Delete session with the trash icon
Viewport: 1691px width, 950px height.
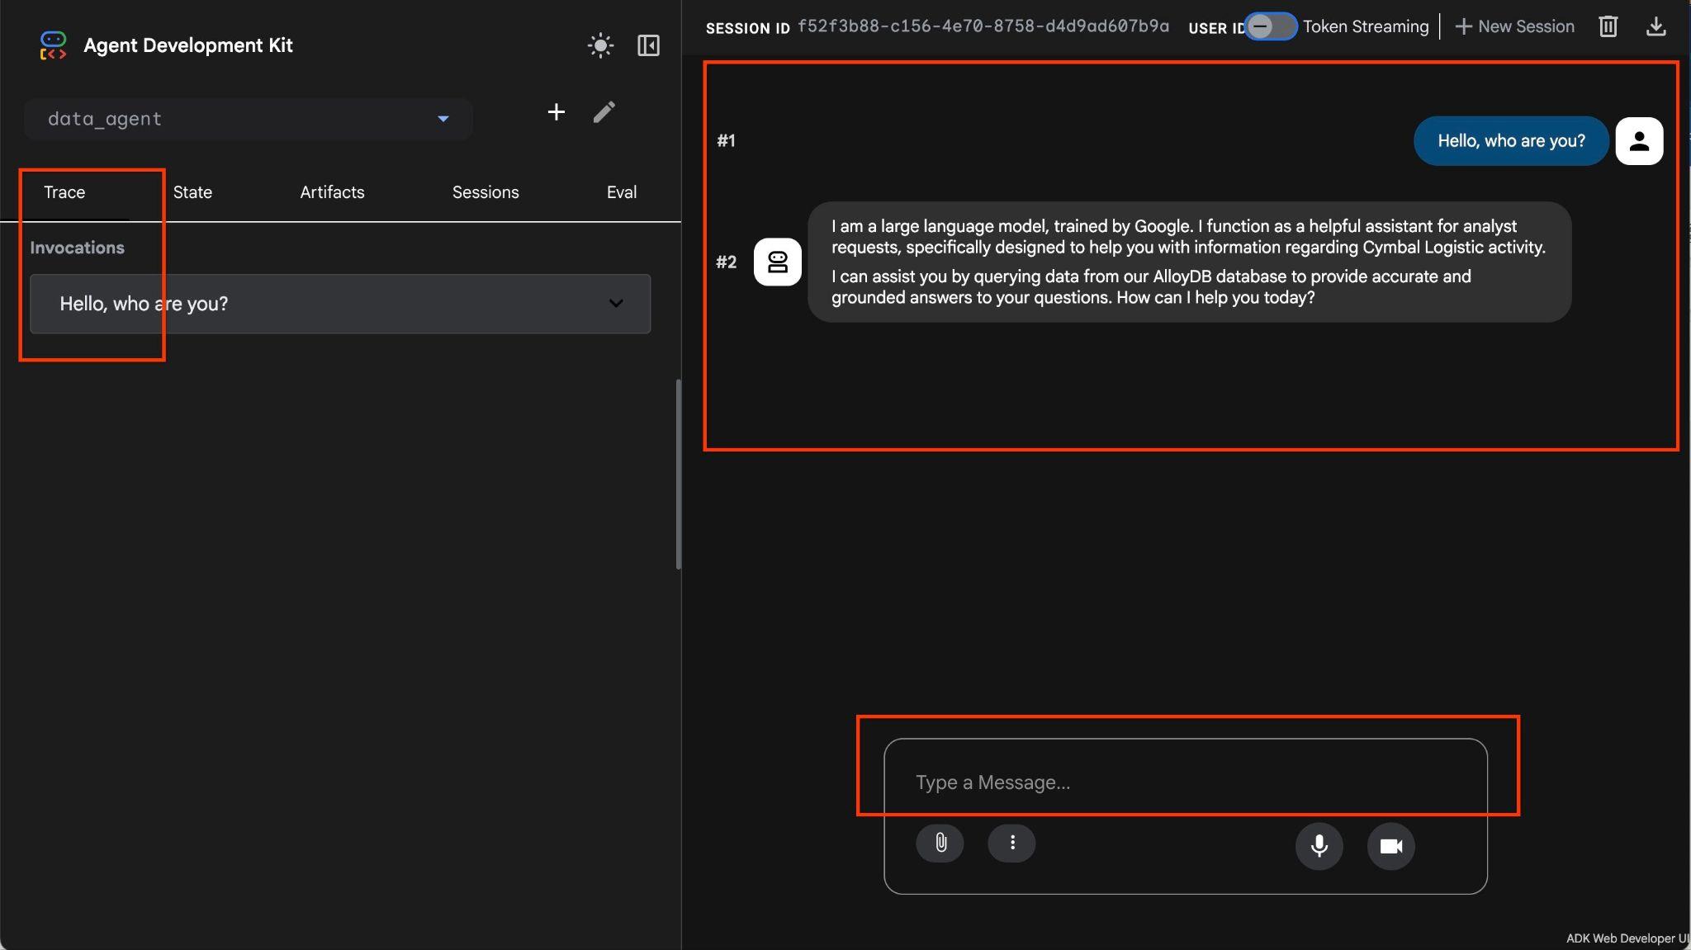(x=1608, y=27)
